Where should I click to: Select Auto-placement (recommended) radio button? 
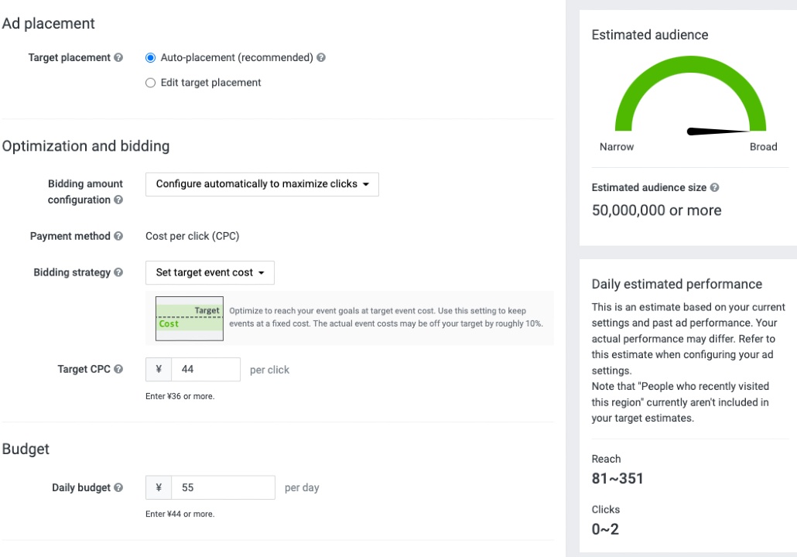click(150, 57)
